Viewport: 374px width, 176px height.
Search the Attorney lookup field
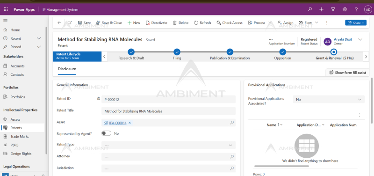(231, 157)
